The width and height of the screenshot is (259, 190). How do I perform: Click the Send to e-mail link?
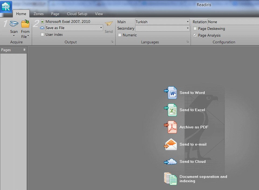[193, 144]
